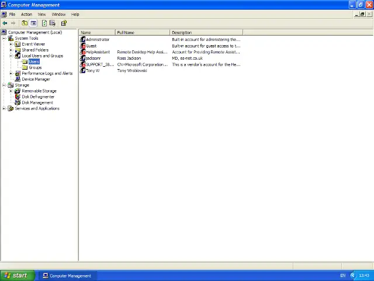Image resolution: width=374 pixels, height=281 pixels.
Task: Click the Services and Applications icon
Action: pos(11,108)
